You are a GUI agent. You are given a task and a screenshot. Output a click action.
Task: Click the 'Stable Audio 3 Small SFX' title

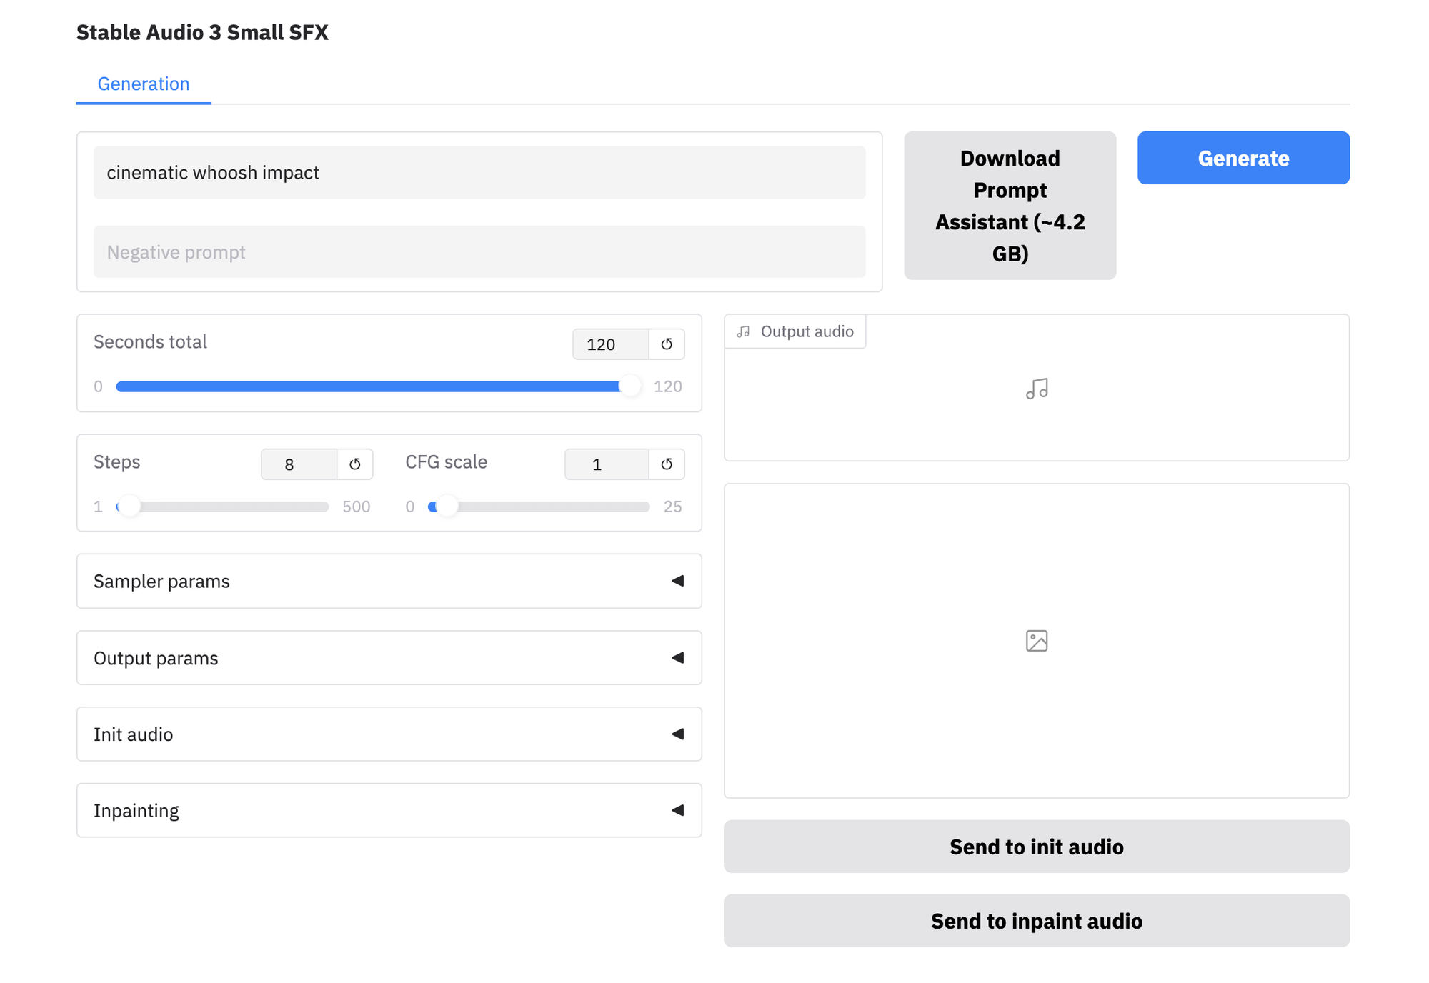coord(202,32)
